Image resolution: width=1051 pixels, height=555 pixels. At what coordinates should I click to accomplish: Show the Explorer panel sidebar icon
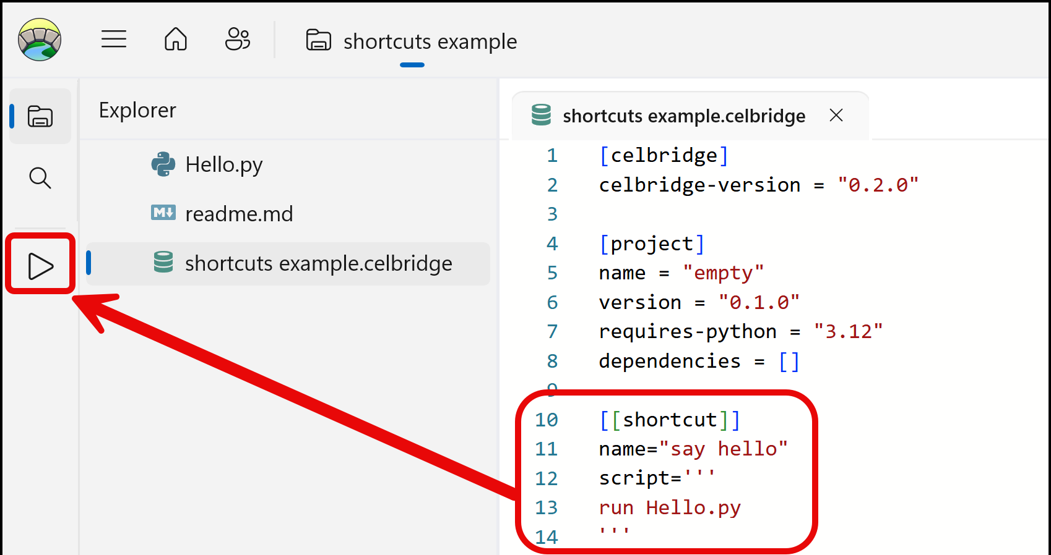click(40, 116)
